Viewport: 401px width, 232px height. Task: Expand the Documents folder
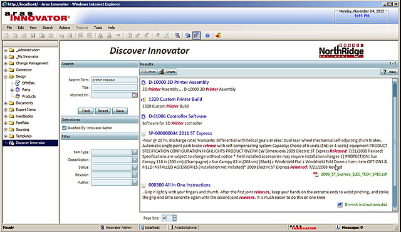pyautogui.click(x=6, y=103)
